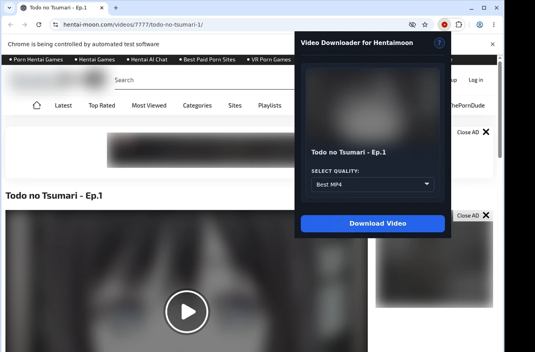View site information icon in the address bar
The height and width of the screenshot is (352, 535).
[55, 25]
